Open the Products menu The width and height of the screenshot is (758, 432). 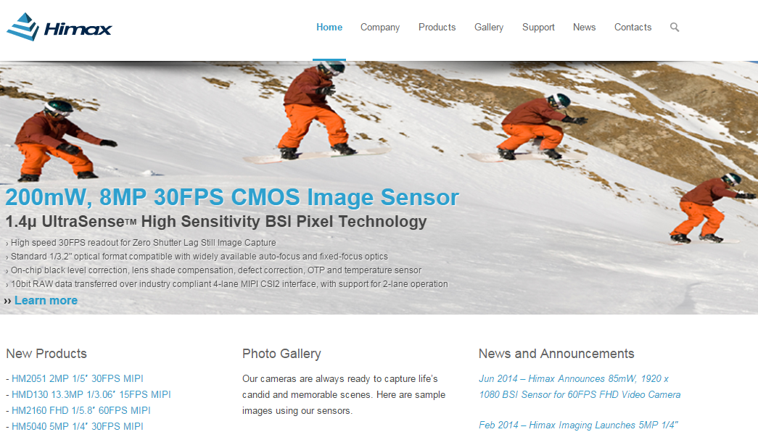click(x=437, y=27)
